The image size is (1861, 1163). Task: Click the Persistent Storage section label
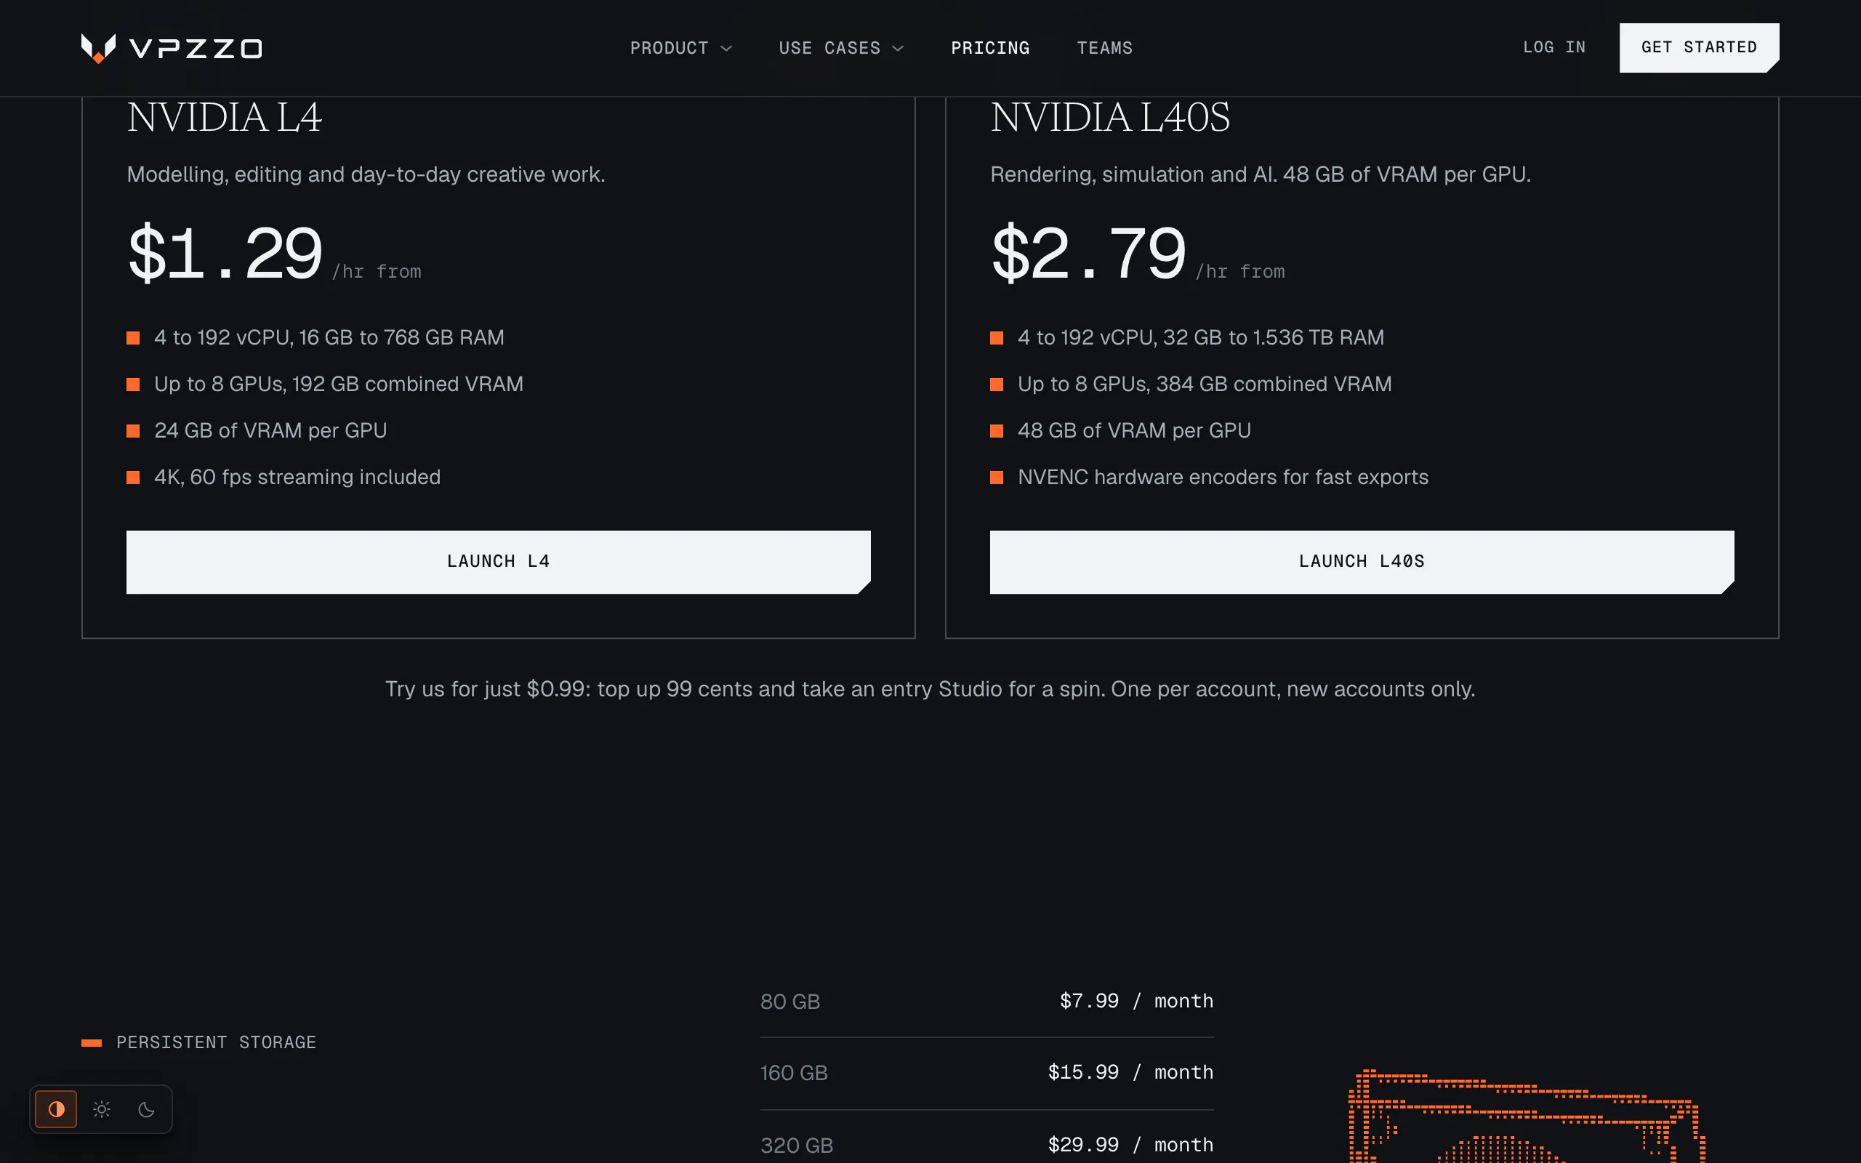tap(216, 1042)
